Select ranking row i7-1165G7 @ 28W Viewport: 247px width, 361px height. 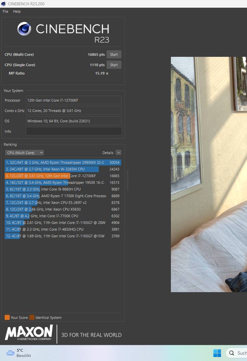click(x=63, y=223)
